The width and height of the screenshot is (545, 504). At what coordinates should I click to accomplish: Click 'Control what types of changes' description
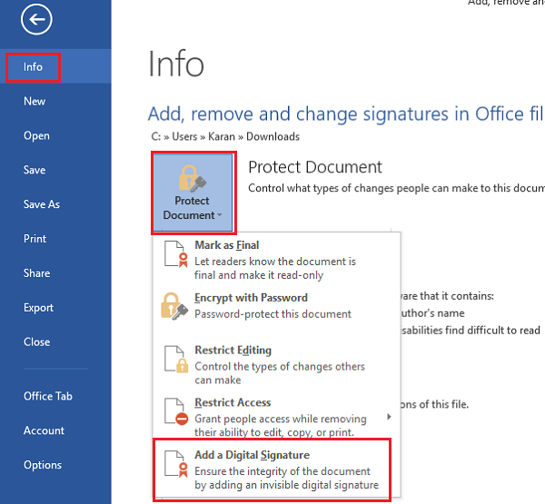(397, 188)
